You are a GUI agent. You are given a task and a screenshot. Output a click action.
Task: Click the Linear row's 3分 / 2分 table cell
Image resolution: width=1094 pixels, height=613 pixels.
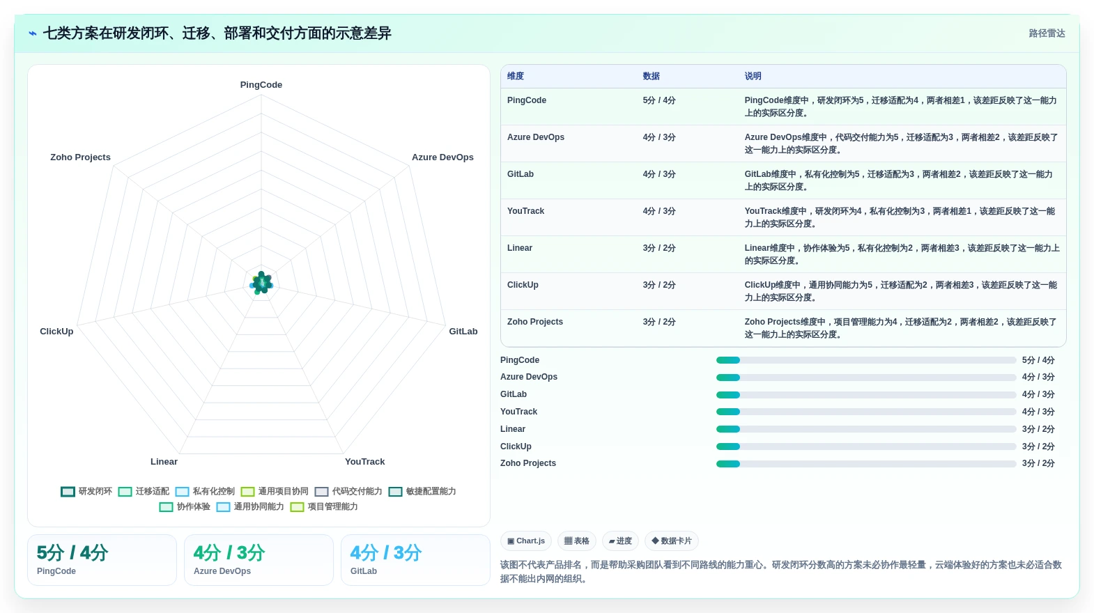click(659, 248)
